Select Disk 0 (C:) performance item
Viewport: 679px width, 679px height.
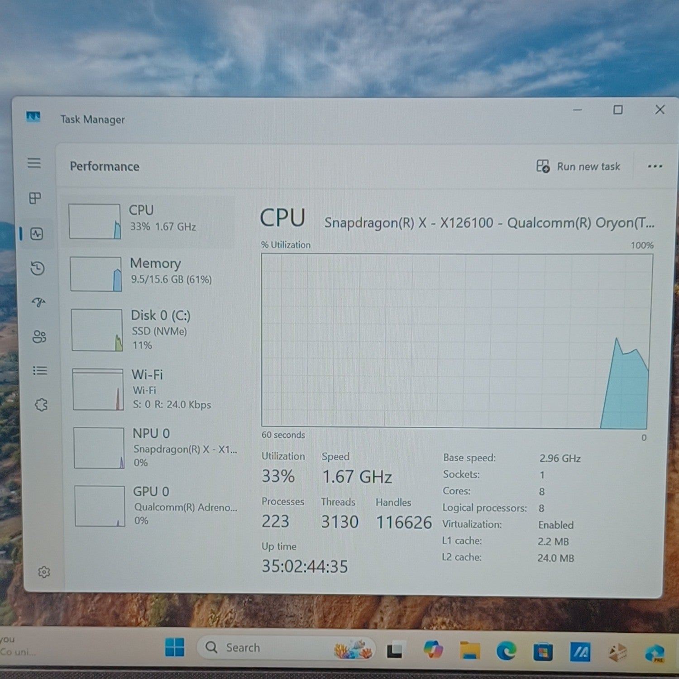tap(151, 330)
